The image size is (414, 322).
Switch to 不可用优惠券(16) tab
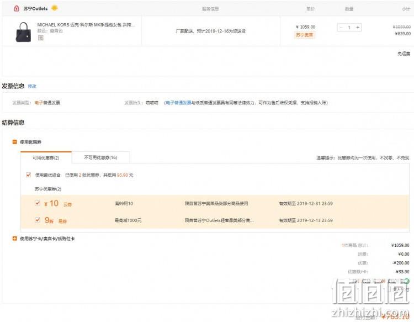100,157
